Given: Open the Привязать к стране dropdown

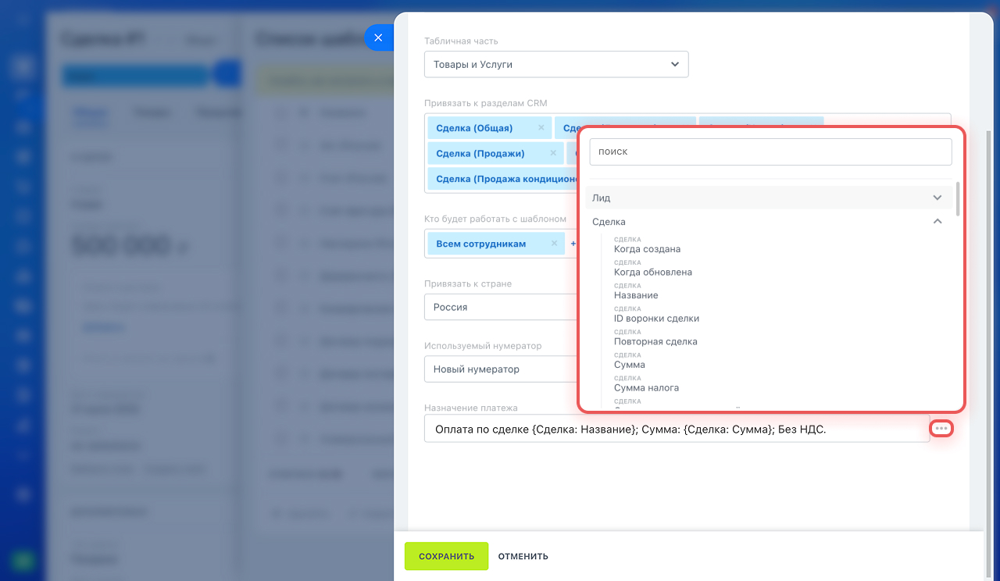Looking at the screenshot, I should [500, 307].
